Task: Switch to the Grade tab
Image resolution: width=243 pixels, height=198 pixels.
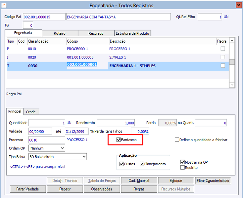Action: (x=31, y=112)
